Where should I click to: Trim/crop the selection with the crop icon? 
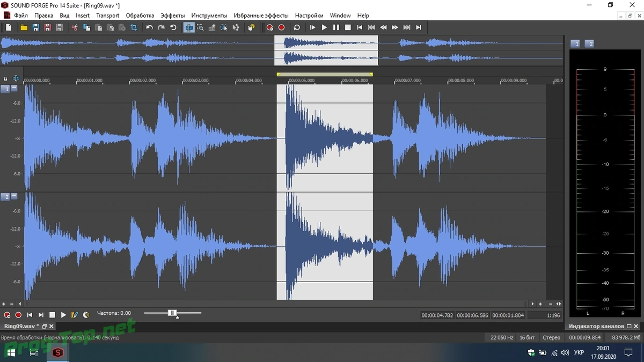[x=134, y=27]
